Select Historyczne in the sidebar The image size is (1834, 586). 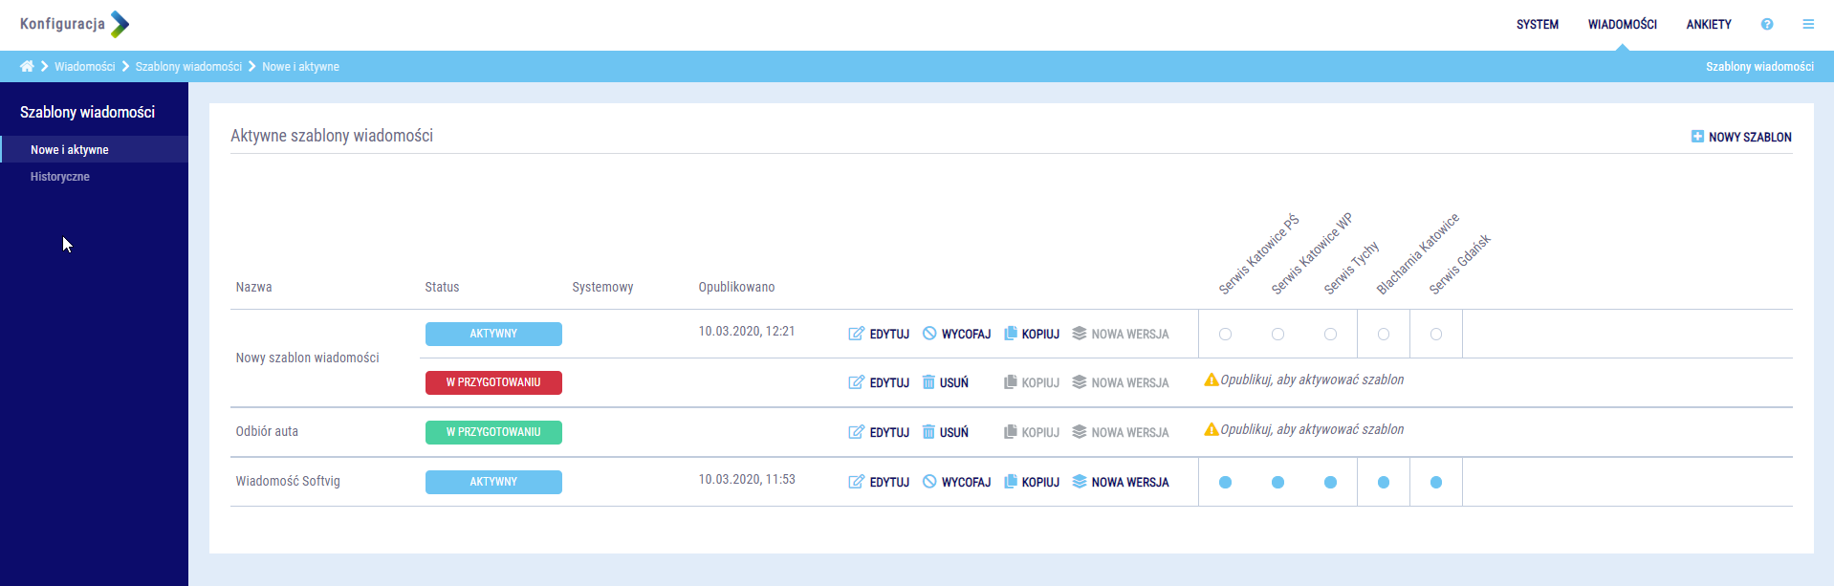(59, 177)
